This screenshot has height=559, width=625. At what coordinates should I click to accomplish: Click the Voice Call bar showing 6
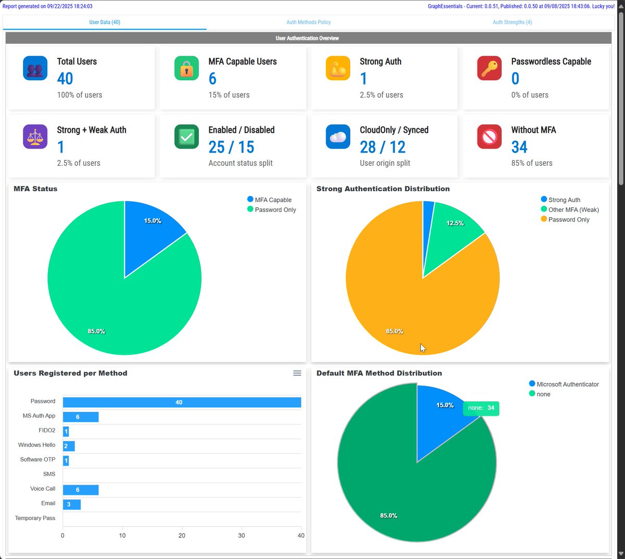point(81,490)
